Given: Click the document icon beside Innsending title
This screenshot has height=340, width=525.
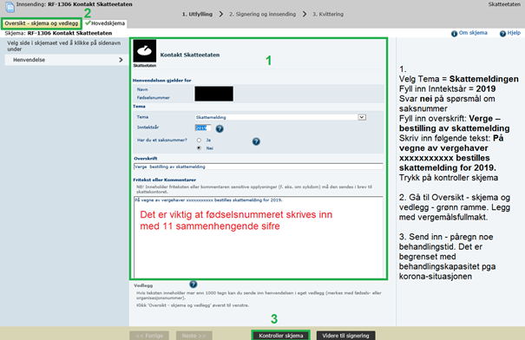Looking at the screenshot, I should tap(10, 7).
